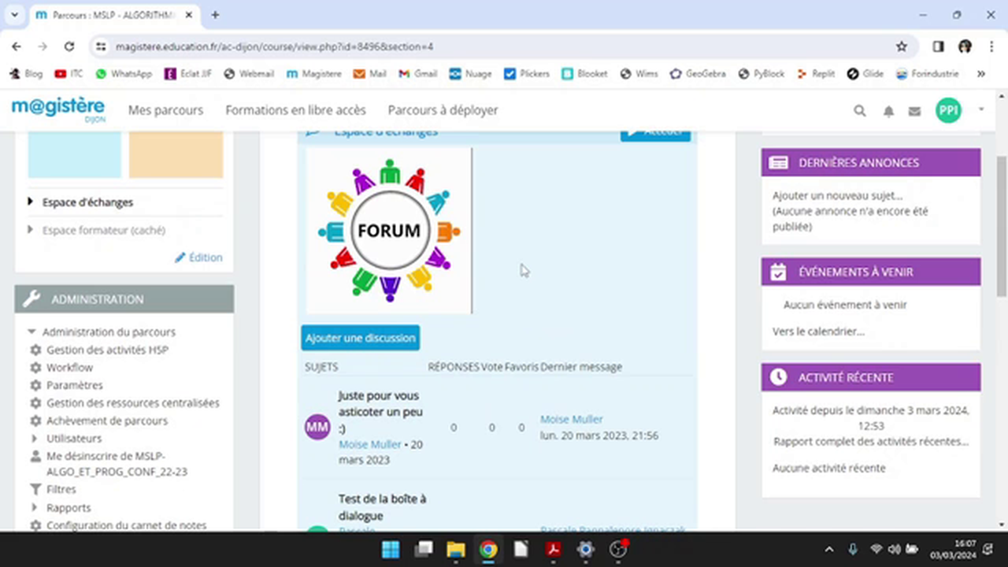Click the orange color block in sidebar
Viewport: 1008px width, 567px height.
[x=176, y=154]
